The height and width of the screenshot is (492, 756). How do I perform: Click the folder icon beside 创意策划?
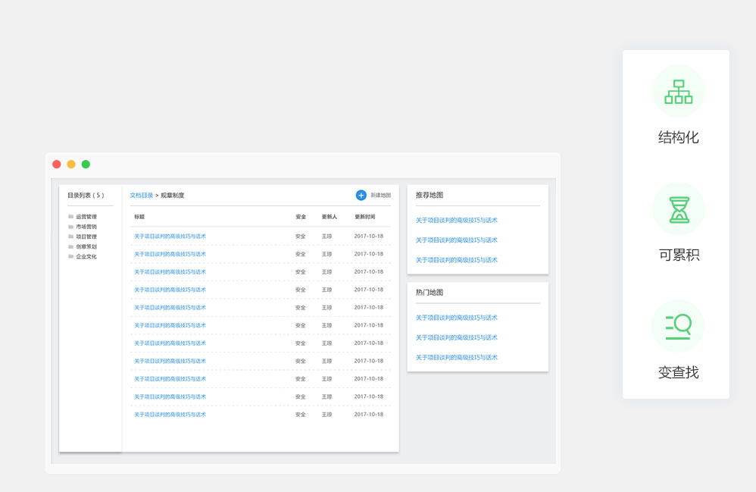[71, 246]
